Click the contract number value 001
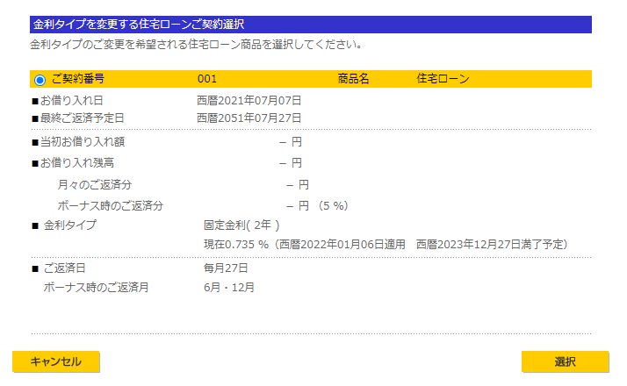The height and width of the screenshot is (386, 627). pyautogui.click(x=207, y=79)
